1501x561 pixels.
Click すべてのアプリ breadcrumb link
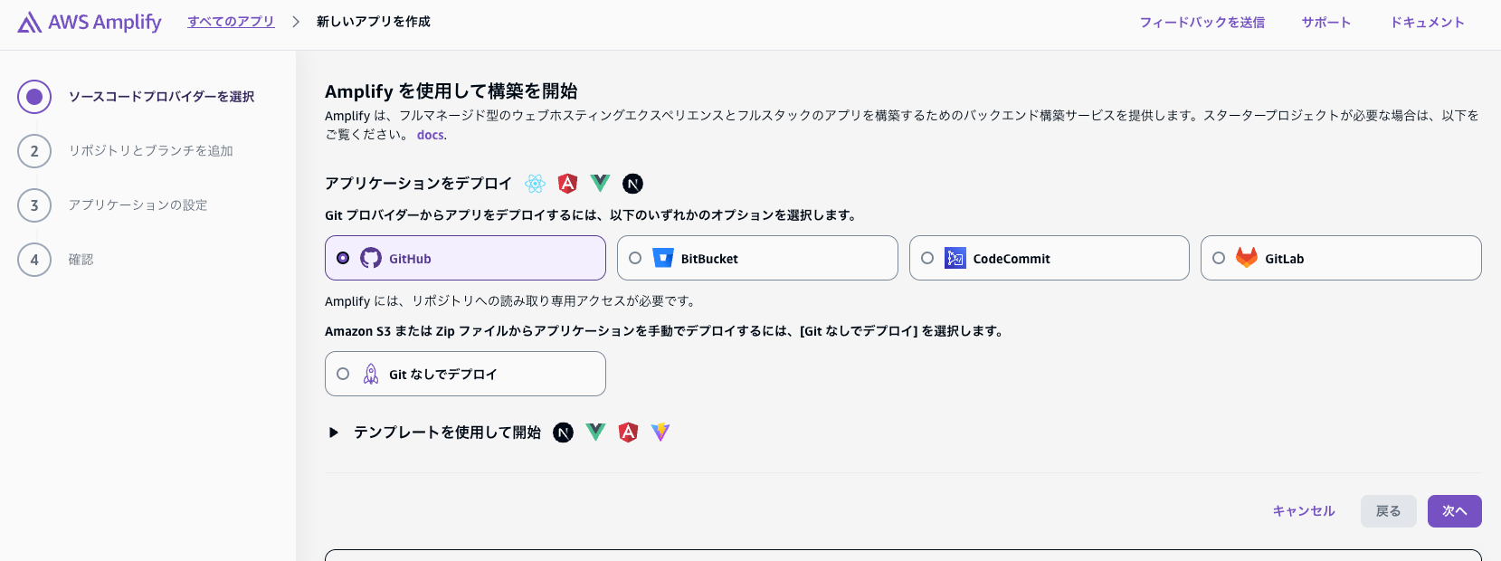click(x=231, y=21)
